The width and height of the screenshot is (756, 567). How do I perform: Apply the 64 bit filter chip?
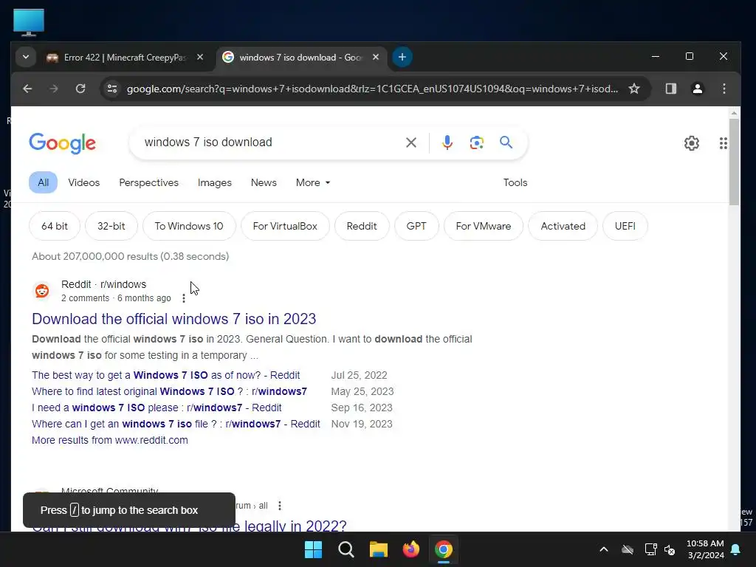pyautogui.click(x=55, y=226)
